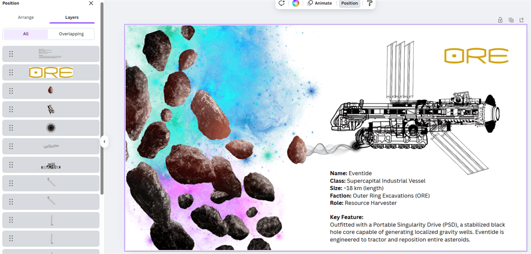531x254 pixels.
Task: Select the smoke wave layer
Action: point(51,146)
